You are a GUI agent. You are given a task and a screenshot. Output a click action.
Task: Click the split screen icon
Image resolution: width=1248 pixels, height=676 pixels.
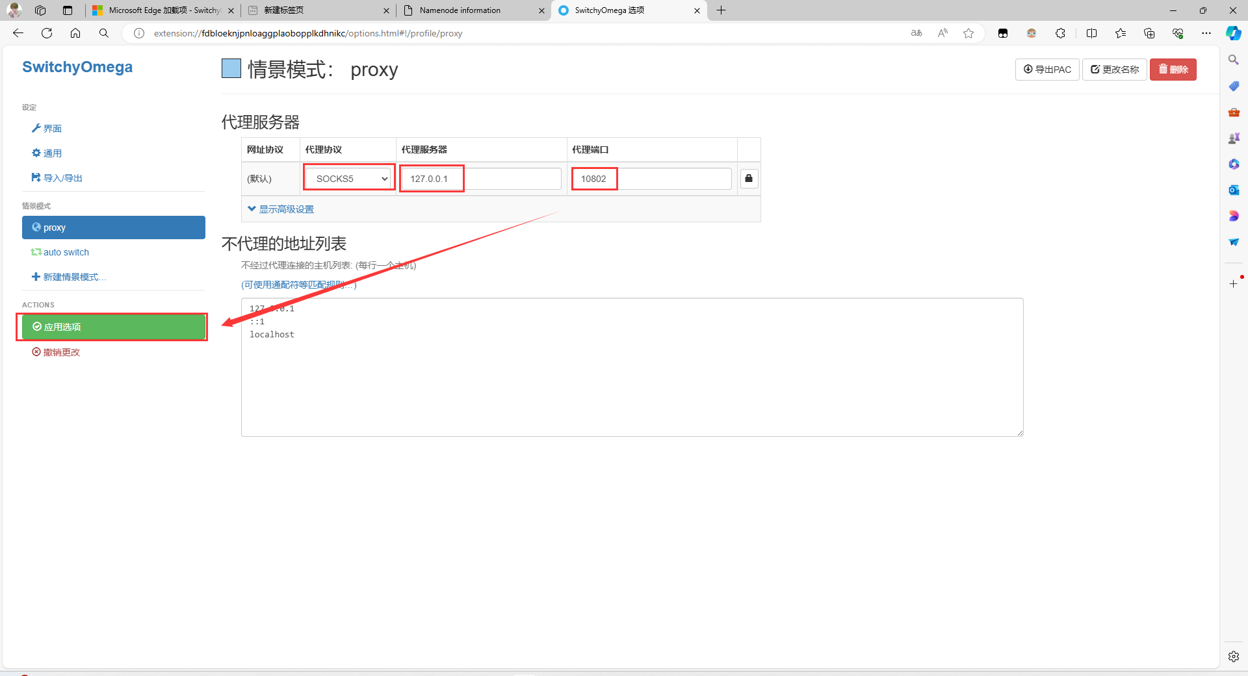[x=1091, y=33]
